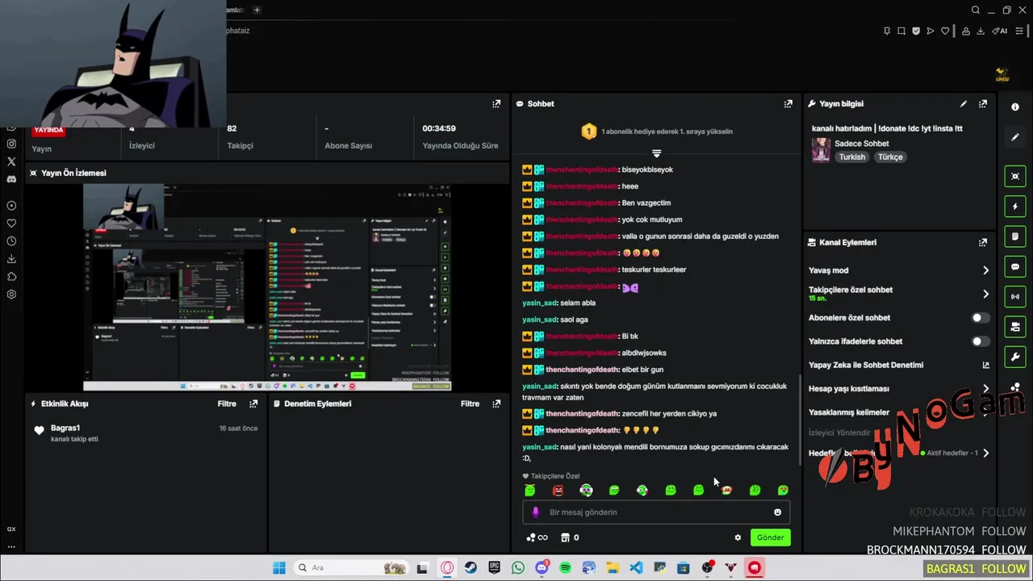Open browser search icon at top right
This screenshot has height=581, width=1033.
[x=976, y=10]
